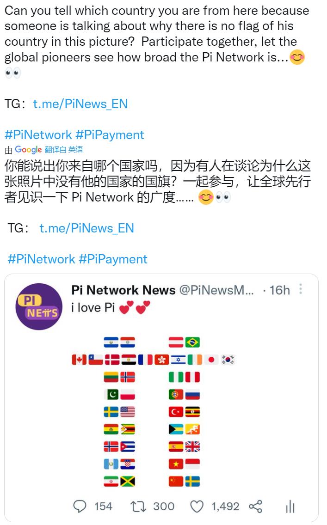The image size is (327, 525).
Task: Click the 16h timestamp
Action: [280, 290]
